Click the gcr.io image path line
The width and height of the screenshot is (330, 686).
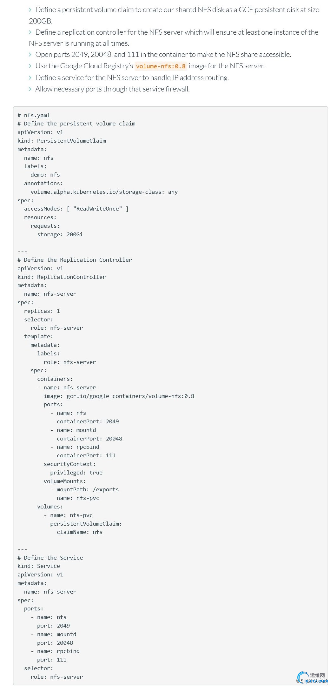click(x=119, y=396)
